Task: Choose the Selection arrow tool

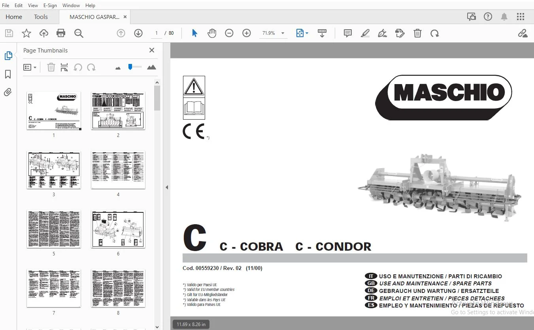Action: 194,33
